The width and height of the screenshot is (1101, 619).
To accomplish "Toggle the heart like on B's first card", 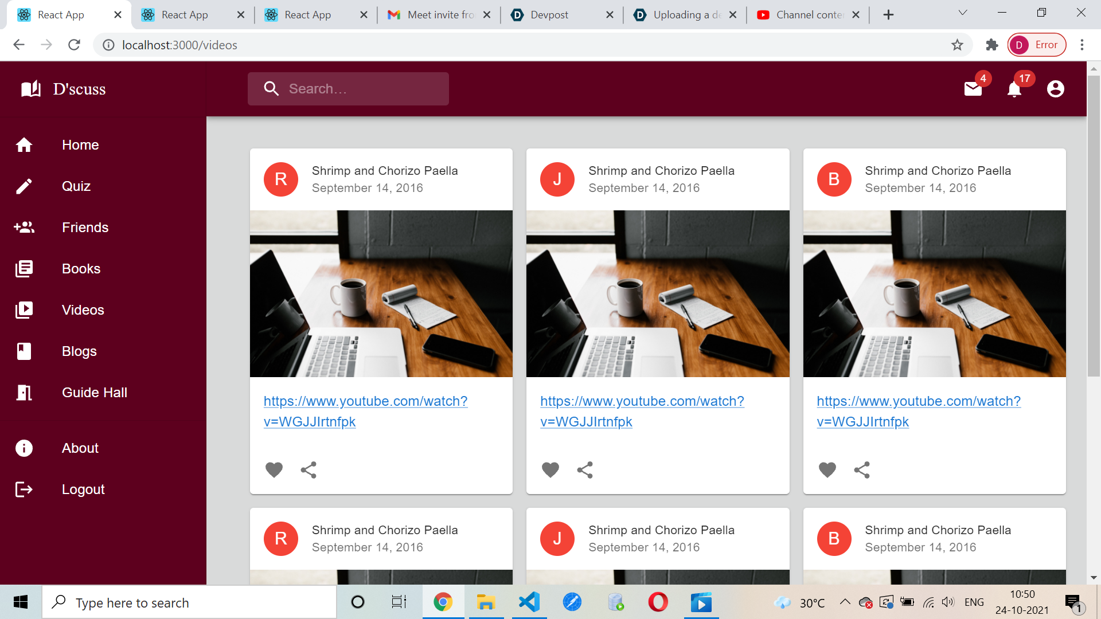I will pyautogui.click(x=827, y=470).
